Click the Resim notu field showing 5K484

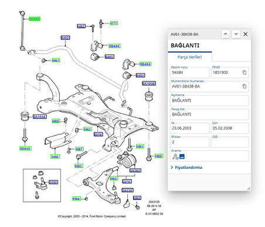click(189, 73)
